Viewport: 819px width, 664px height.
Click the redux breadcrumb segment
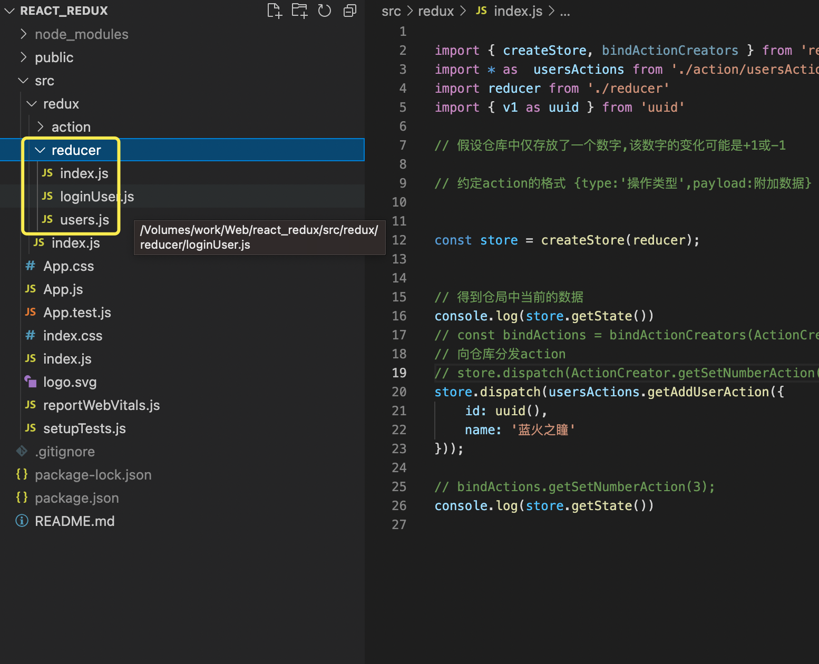click(436, 11)
